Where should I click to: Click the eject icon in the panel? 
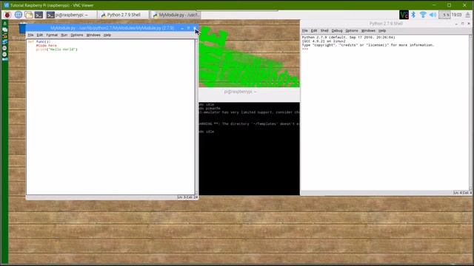[x=468, y=15]
